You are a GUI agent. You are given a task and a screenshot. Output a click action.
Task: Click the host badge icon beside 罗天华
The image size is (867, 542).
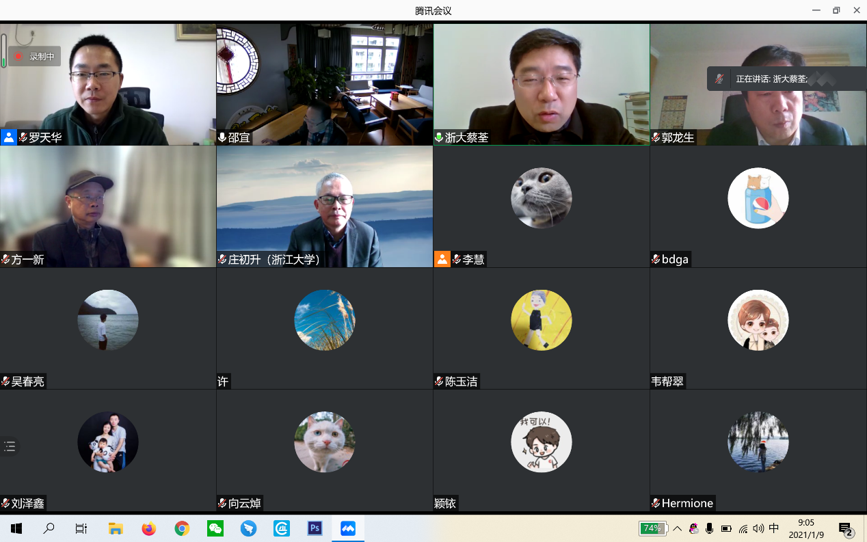coord(8,137)
